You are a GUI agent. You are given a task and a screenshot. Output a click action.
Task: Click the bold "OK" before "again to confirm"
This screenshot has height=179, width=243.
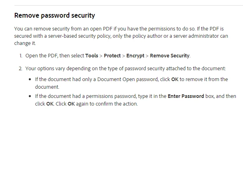(x=71, y=104)
